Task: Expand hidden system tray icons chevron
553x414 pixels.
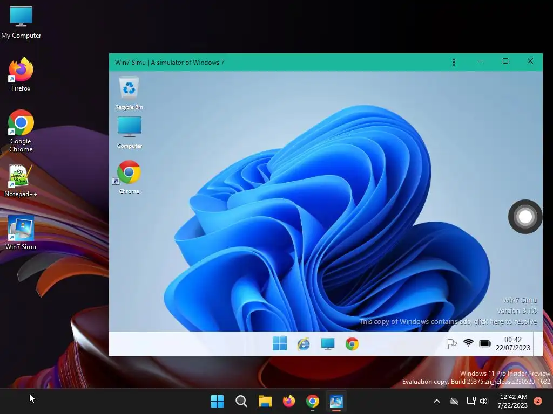Action: (436, 401)
